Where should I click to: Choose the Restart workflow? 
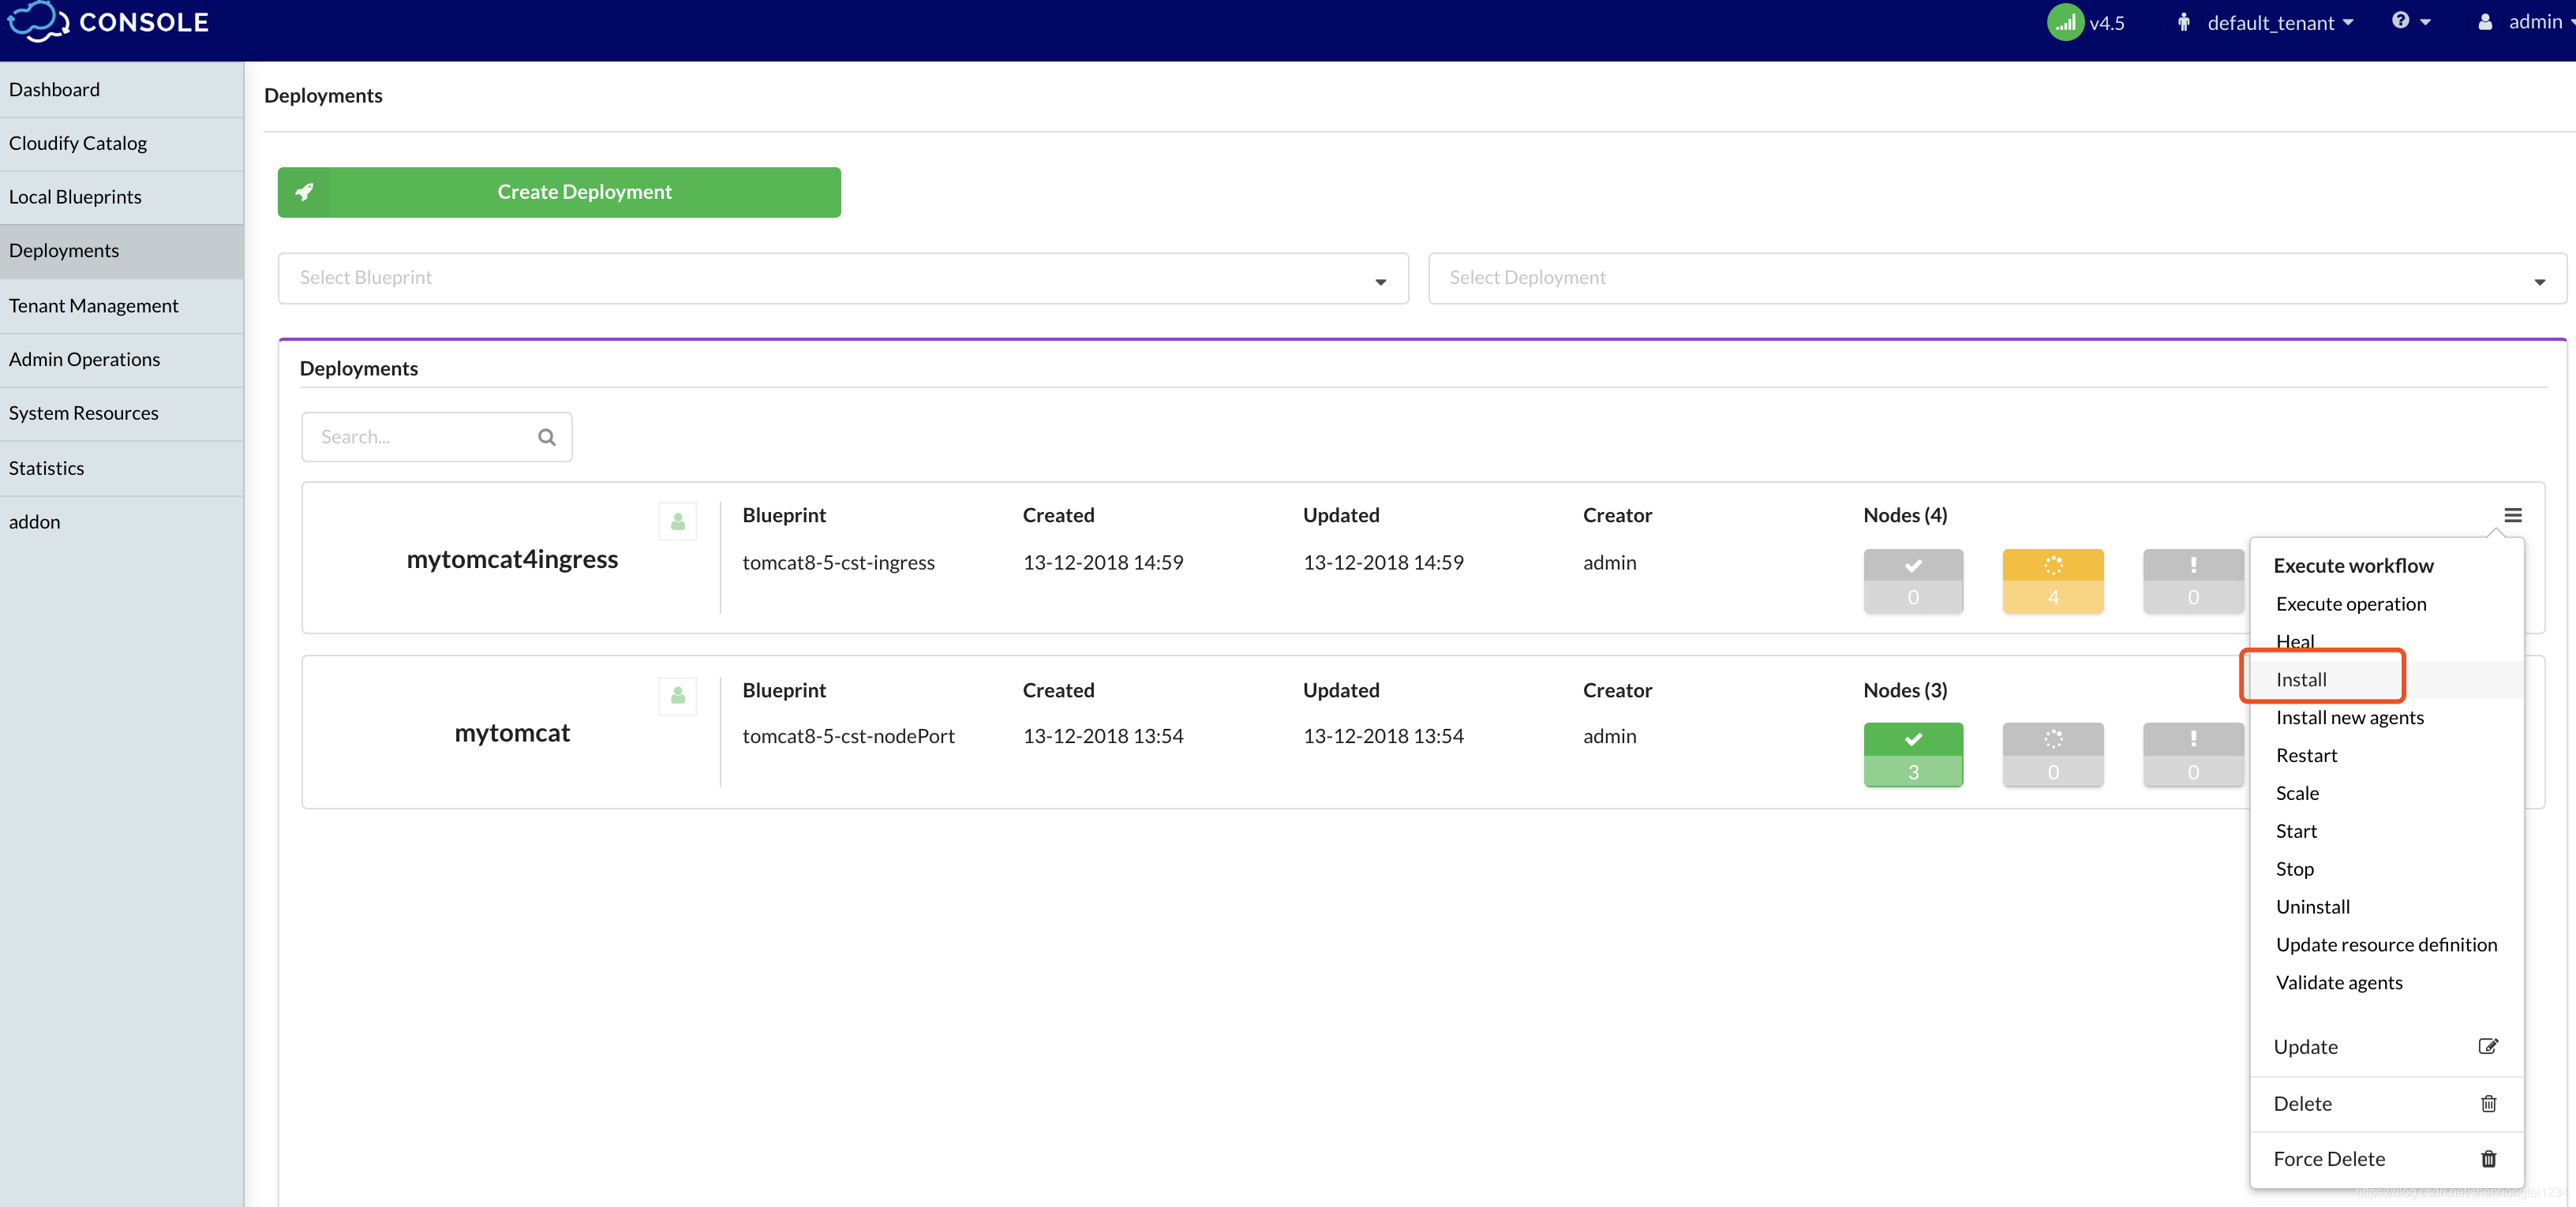(2306, 756)
